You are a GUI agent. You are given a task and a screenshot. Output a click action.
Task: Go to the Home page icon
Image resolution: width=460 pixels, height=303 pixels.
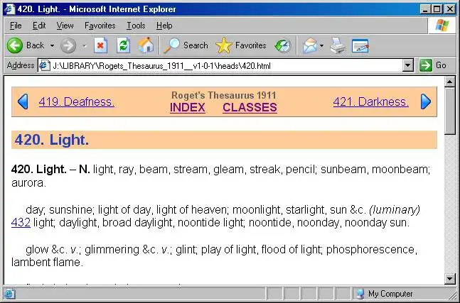[146, 45]
